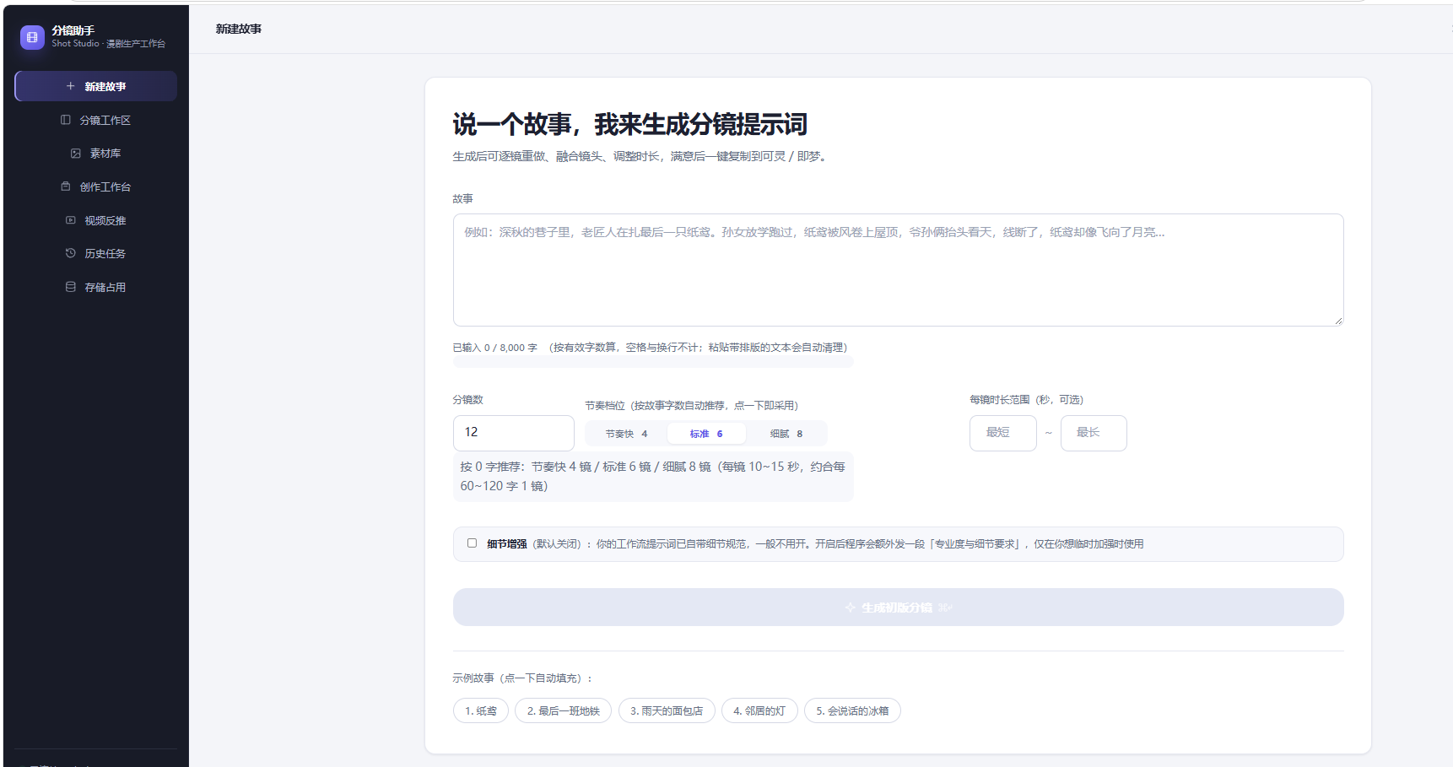Click the 生成初版分镜 button
The width and height of the screenshot is (1453, 767).
(898, 608)
